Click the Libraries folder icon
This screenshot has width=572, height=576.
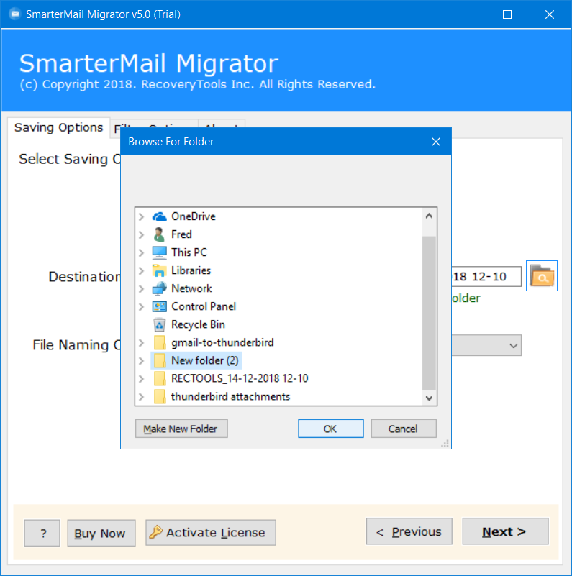click(x=159, y=270)
